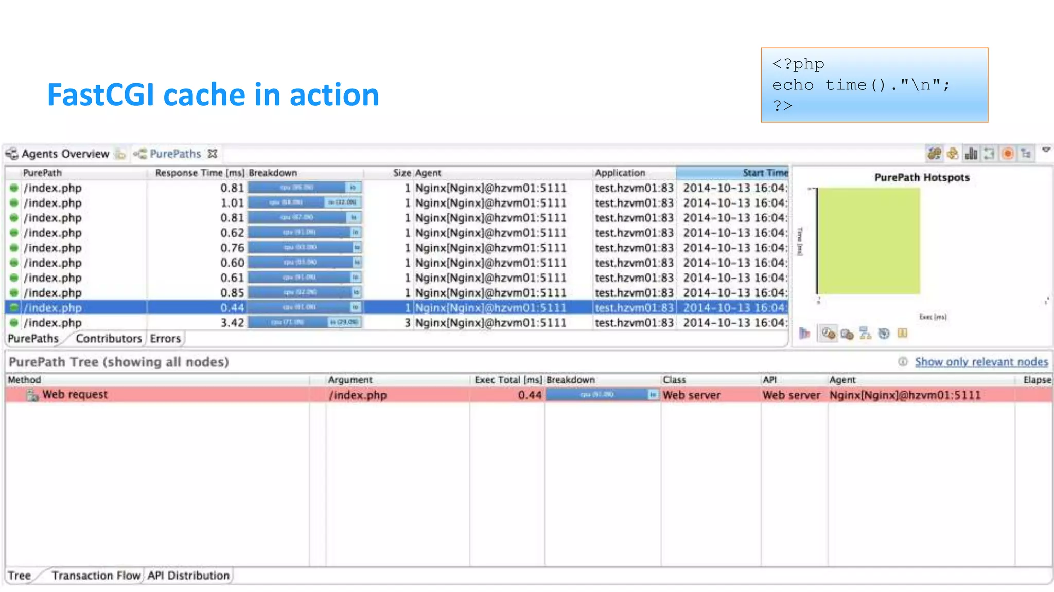
Task: Click green status dot of 3.42 ms row
Action: click(x=14, y=323)
